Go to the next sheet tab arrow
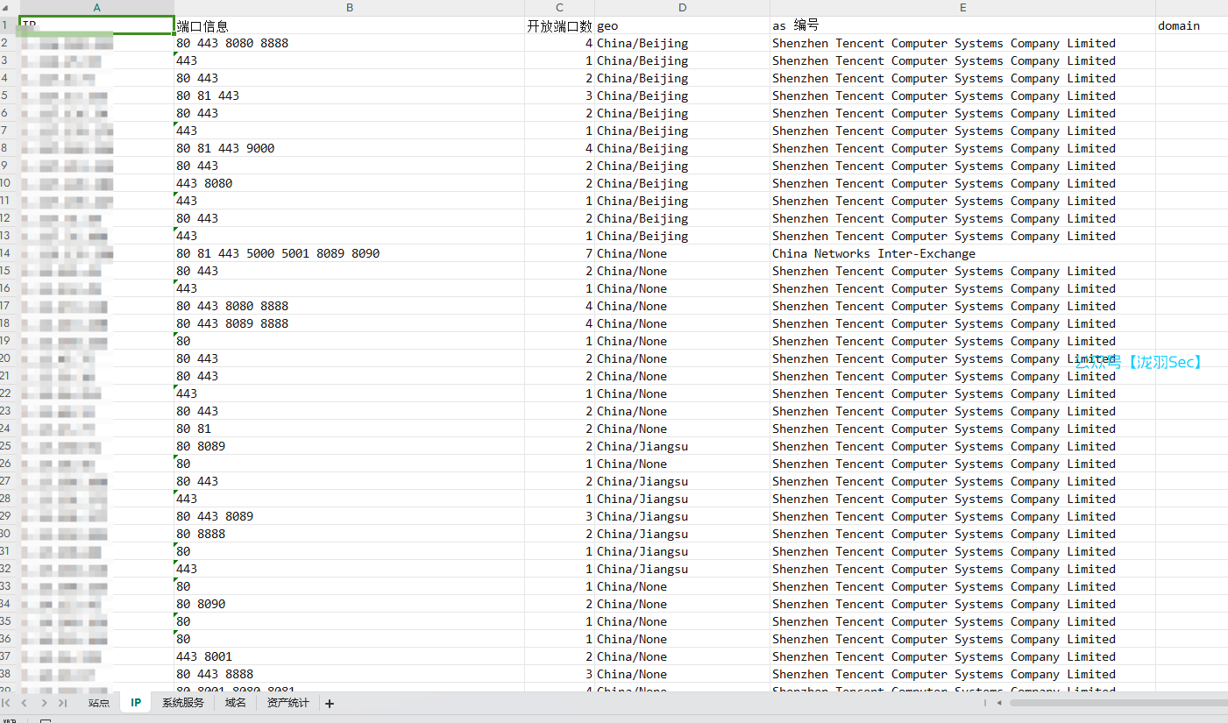This screenshot has height=723, width=1228. (44, 703)
